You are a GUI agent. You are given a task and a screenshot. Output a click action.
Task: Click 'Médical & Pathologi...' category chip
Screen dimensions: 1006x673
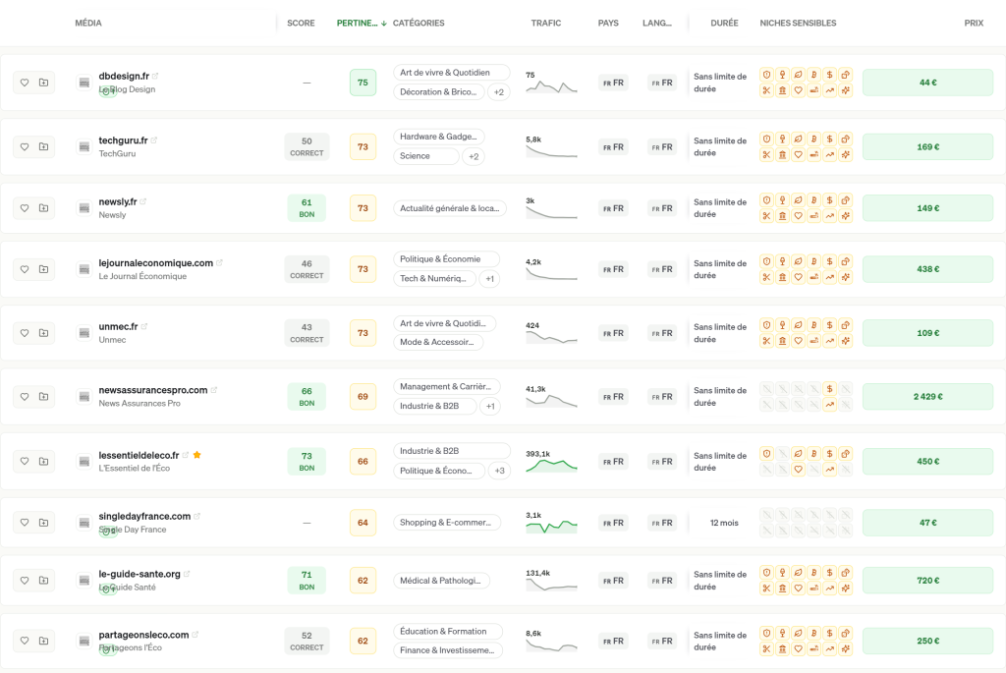441,581
